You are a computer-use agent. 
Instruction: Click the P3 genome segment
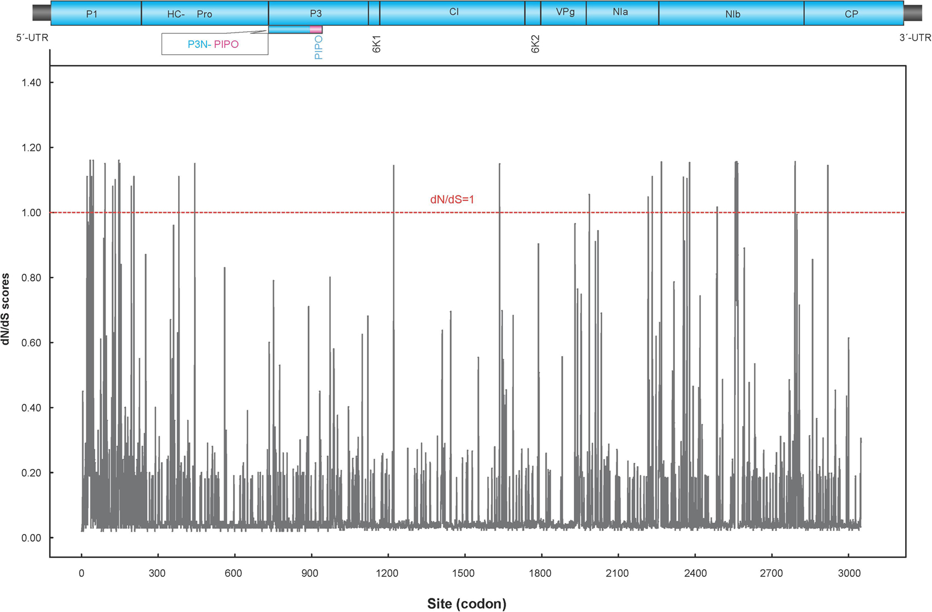[x=318, y=13]
